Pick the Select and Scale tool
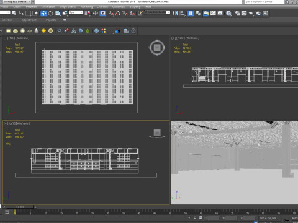Image resolution: width=298 pixels, height=223 pixels. [x=58, y=13]
